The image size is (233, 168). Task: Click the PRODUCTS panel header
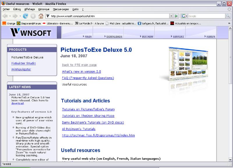click(32, 49)
